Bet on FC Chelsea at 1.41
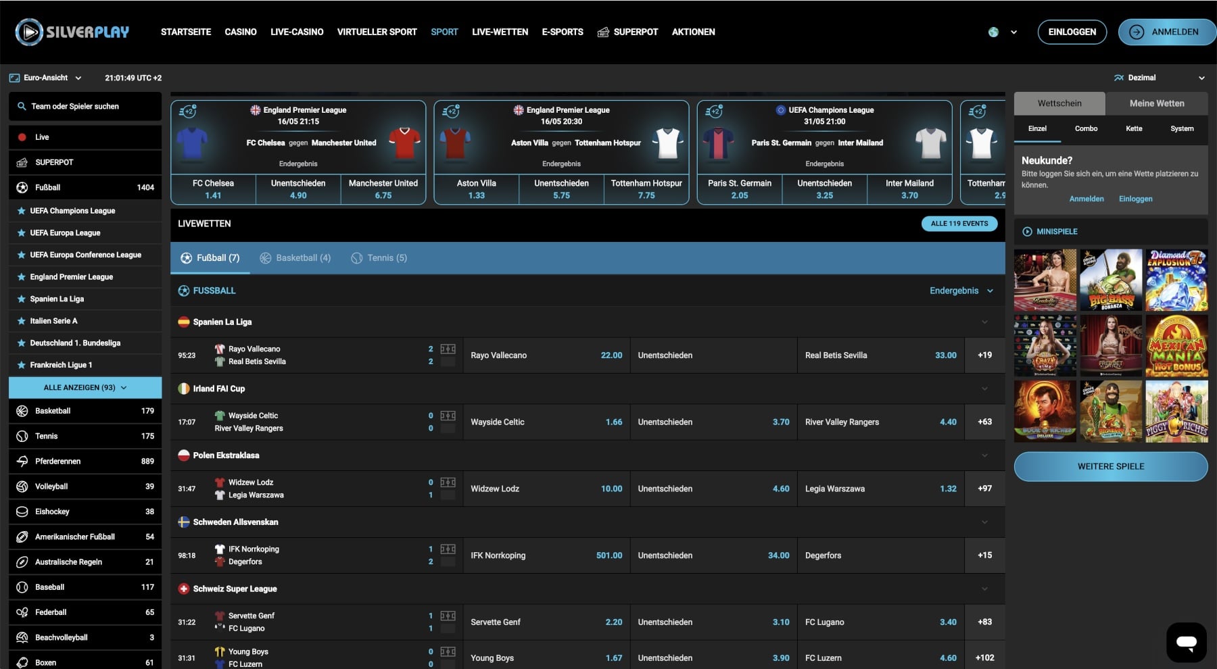1217x669 pixels. (x=213, y=189)
